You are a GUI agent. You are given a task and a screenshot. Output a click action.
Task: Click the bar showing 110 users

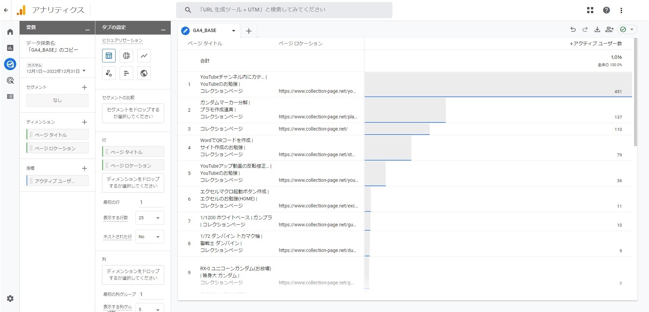click(x=397, y=129)
